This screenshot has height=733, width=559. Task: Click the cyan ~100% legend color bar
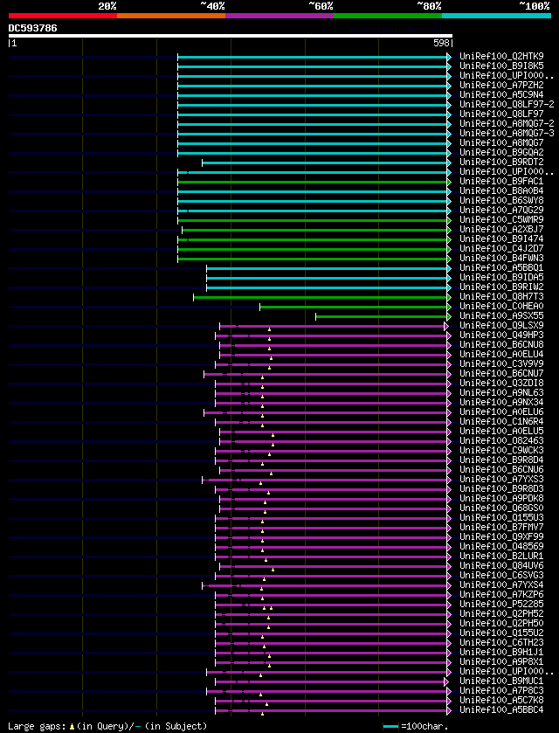[x=496, y=16]
